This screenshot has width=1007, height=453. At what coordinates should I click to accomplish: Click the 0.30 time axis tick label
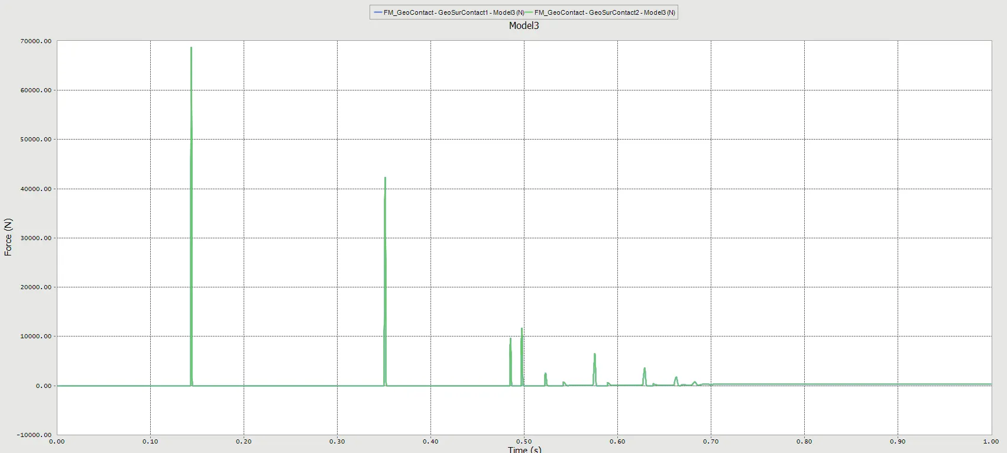(x=337, y=441)
